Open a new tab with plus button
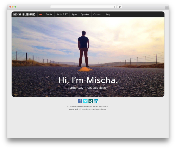176x149 pixels. 167,8
